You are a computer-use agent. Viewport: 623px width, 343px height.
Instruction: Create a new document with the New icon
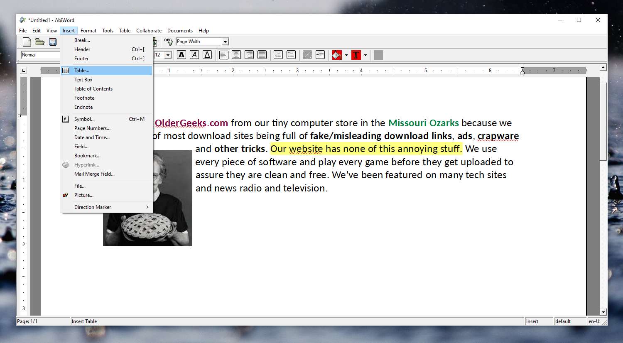pos(27,42)
